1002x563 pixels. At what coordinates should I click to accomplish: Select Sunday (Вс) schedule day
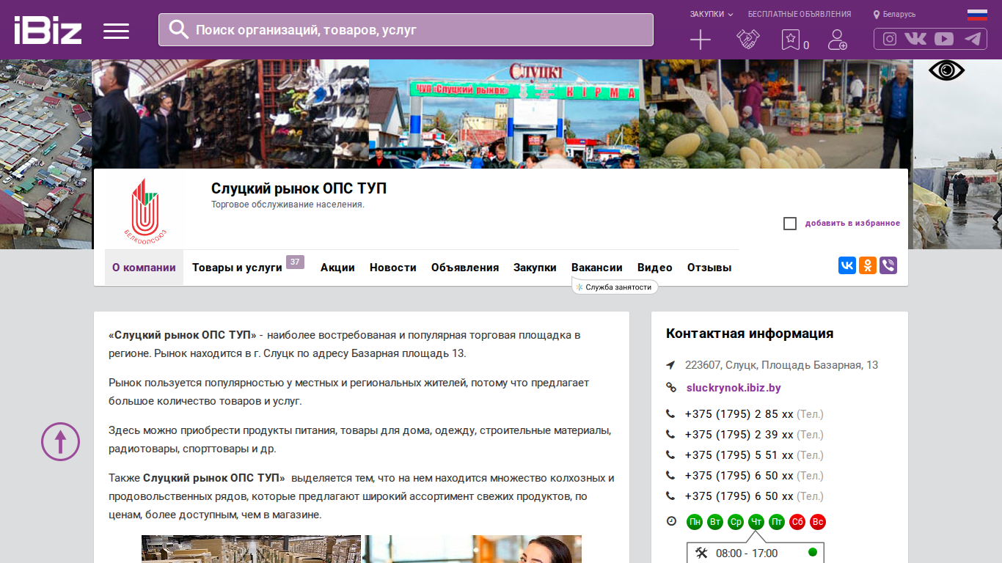(818, 522)
